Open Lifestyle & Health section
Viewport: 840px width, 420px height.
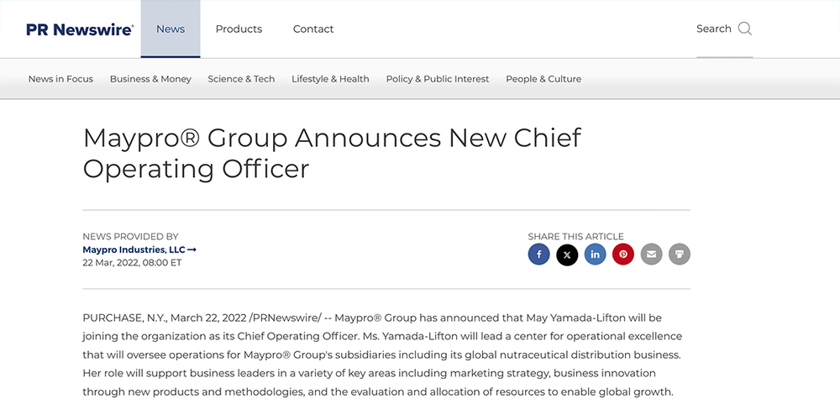[330, 79]
